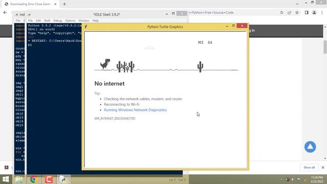The height and width of the screenshot is (184, 327).
Task: Open the Chrome tab search chevron
Action: tap(297, 4)
